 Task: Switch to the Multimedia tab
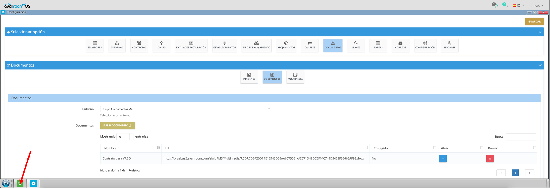tap(295, 77)
